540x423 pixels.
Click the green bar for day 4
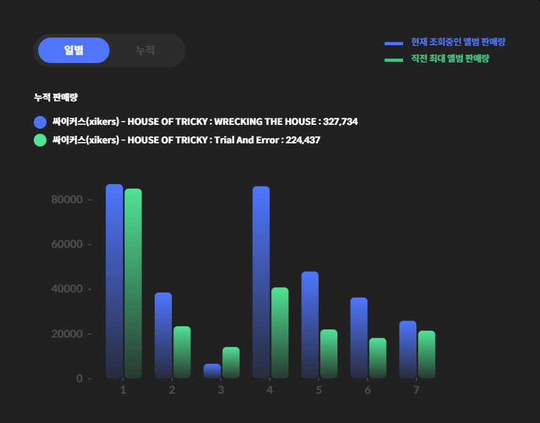(x=280, y=333)
